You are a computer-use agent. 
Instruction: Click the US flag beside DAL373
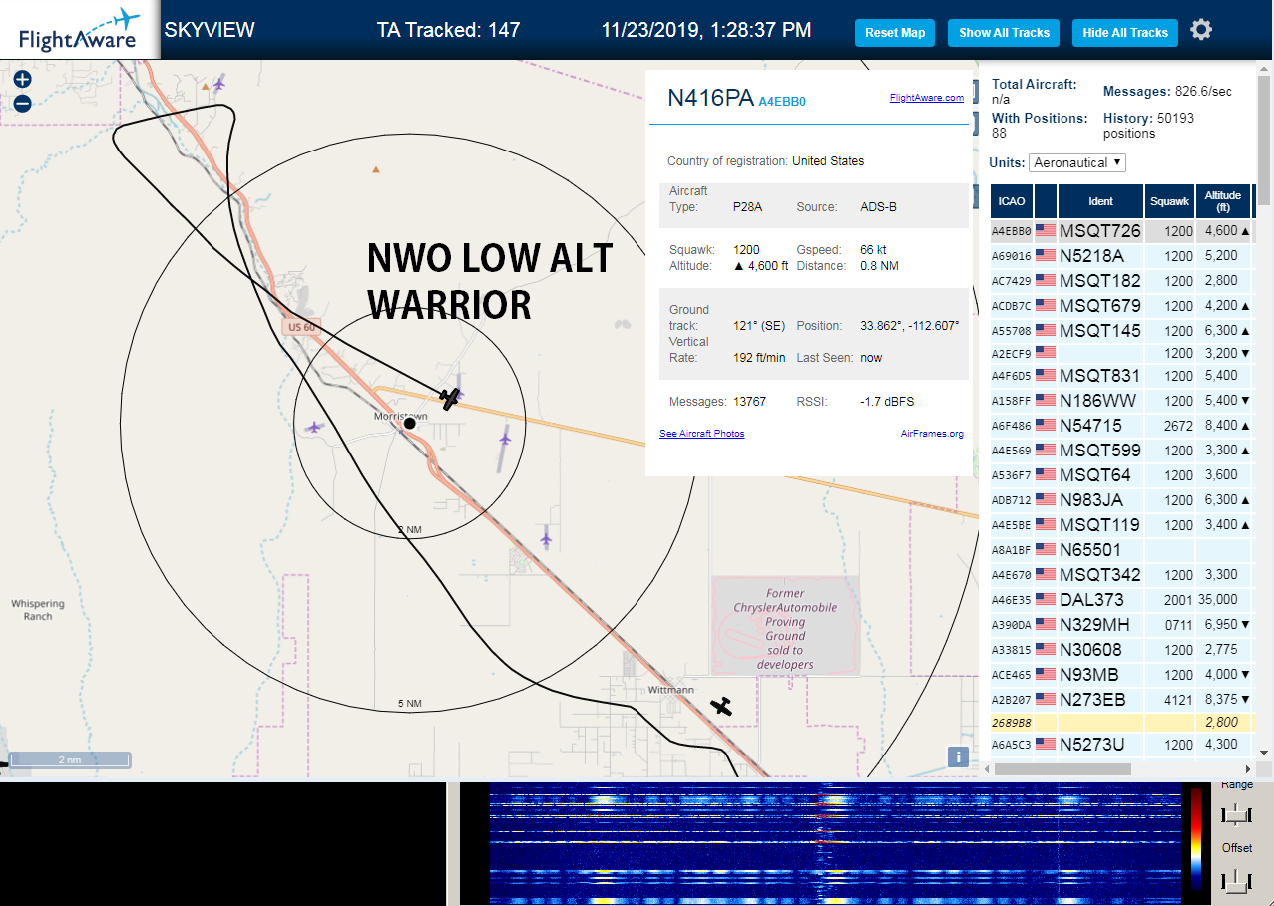(1045, 600)
